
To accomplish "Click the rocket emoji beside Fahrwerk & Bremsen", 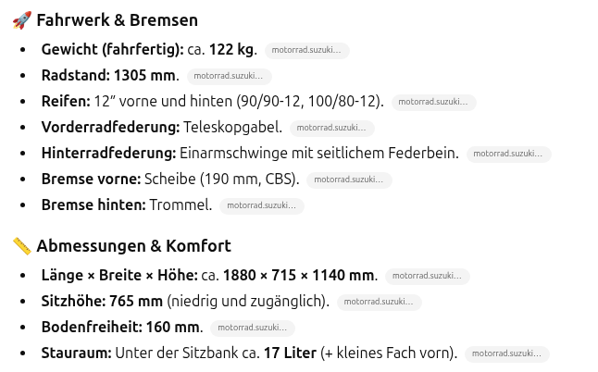I will click(22, 20).
